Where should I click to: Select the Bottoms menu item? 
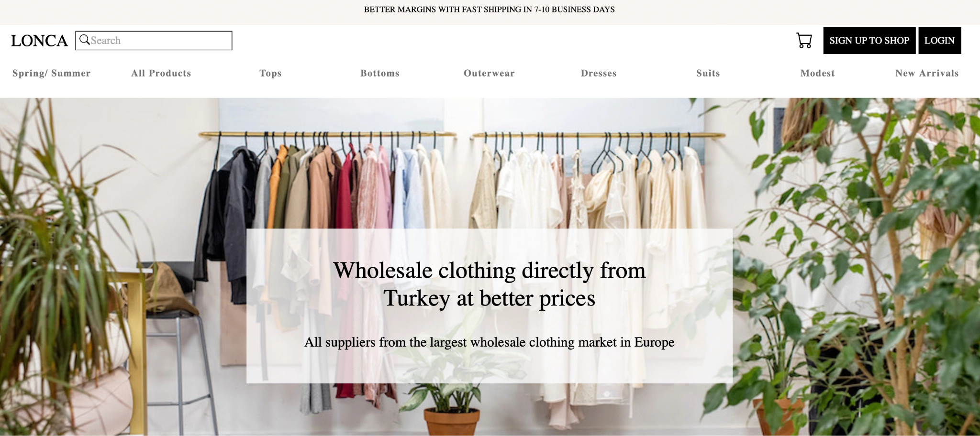pos(380,73)
